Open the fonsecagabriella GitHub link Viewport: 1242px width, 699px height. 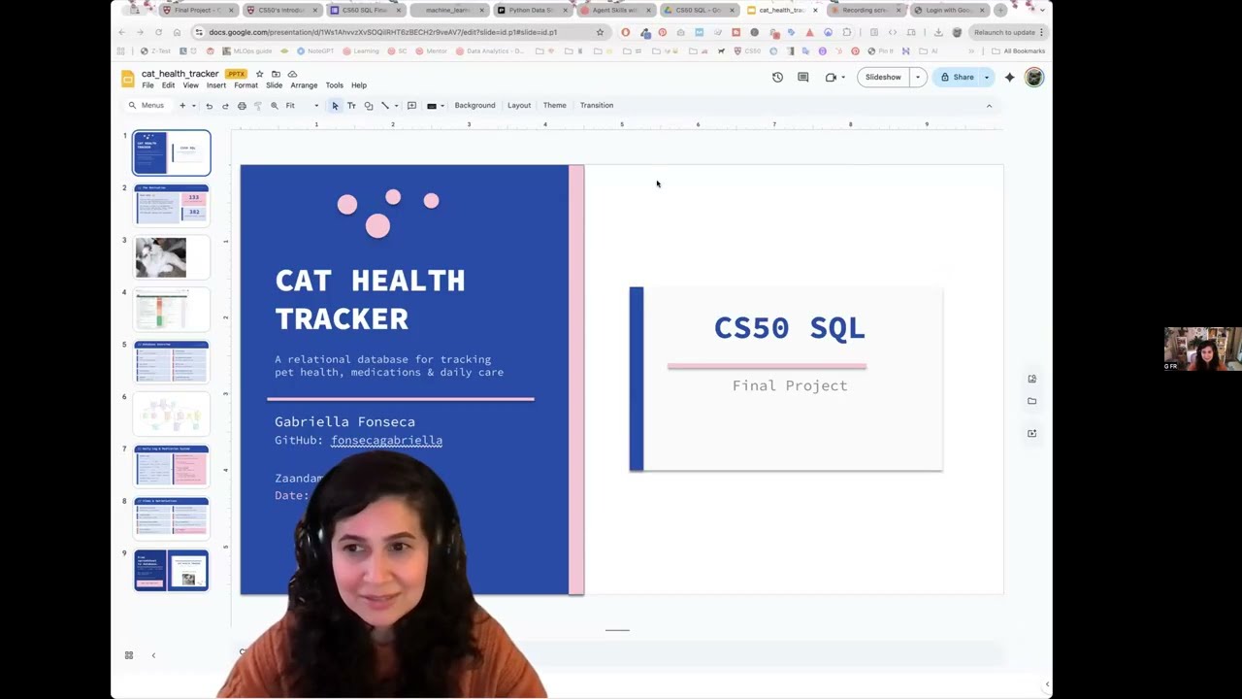click(x=386, y=440)
